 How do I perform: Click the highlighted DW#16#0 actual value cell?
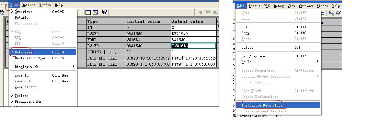click(x=194, y=46)
